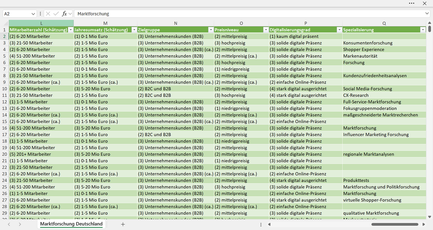Select cell Fokusgruppenmoderation
Image resolution: width=433 pixels, height=230 pixels.
pyautogui.click(x=384, y=108)
